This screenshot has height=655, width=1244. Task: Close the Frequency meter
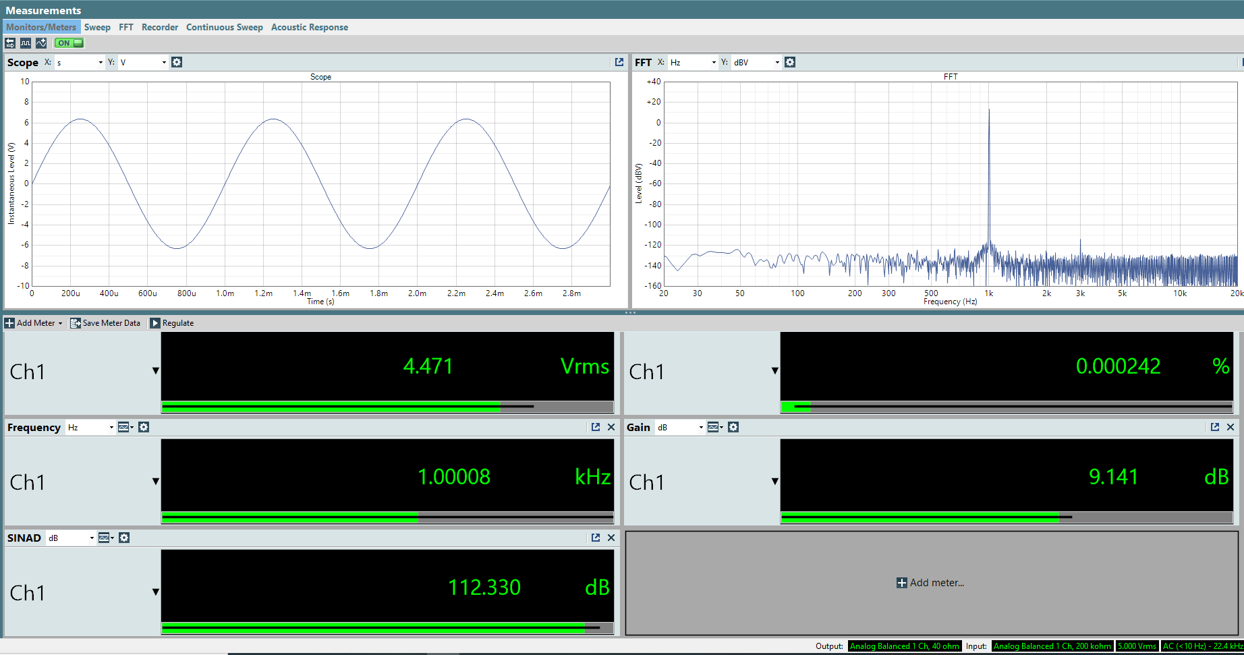point(611,427)
